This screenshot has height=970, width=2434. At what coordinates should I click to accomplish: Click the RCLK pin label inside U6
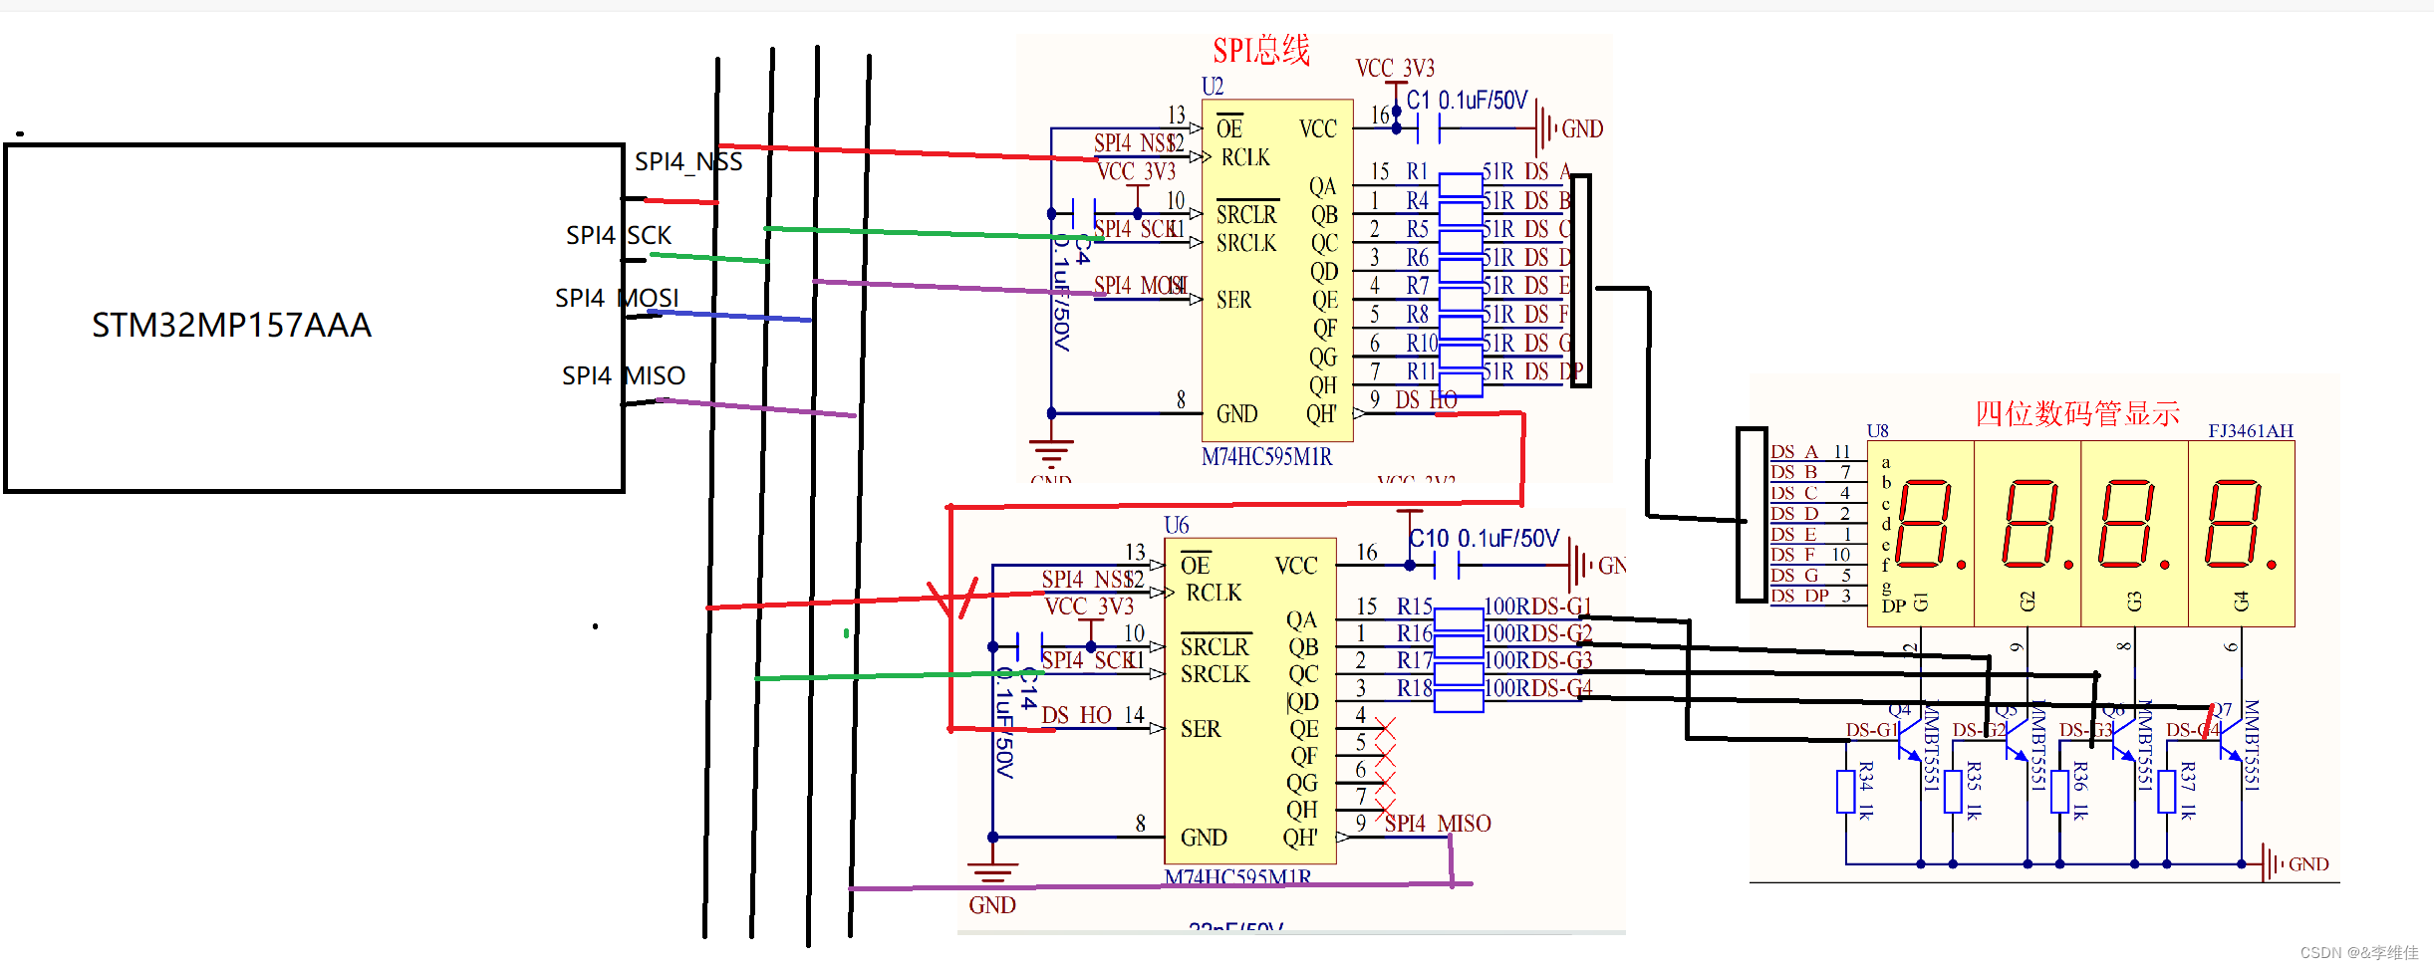coord(1214,593)
